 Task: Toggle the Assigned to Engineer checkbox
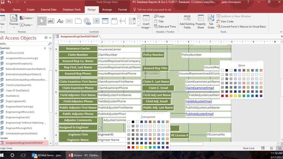(x=100, y=128)
